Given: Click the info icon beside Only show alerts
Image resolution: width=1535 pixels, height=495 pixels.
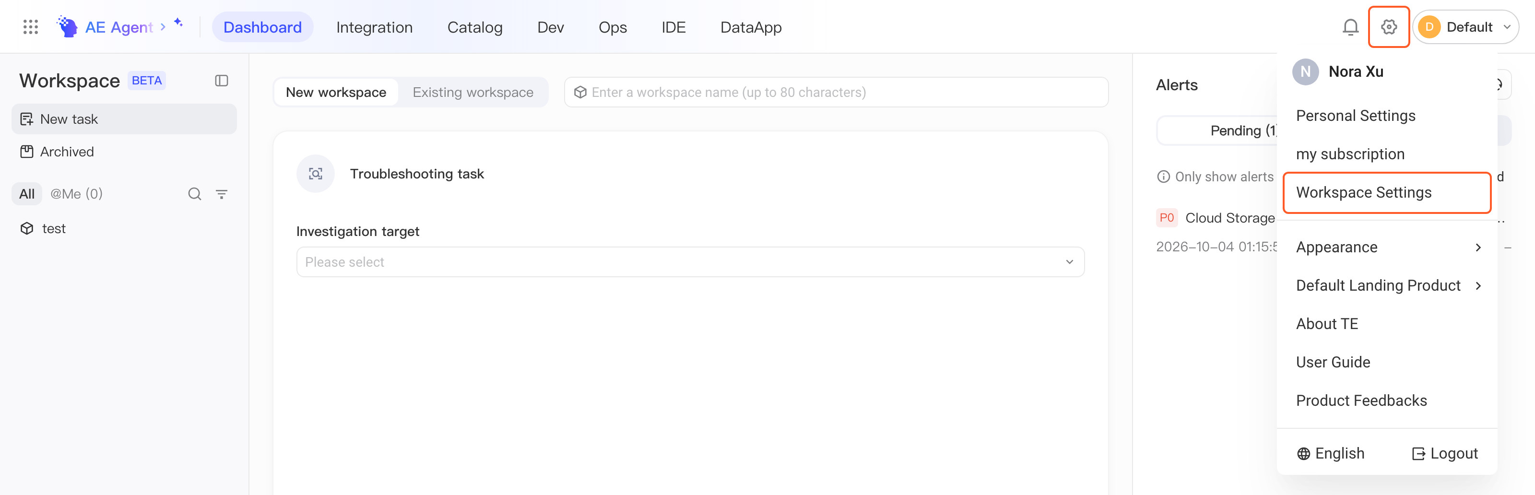Looking at the screenshot, I should [x=1163, y=177].
